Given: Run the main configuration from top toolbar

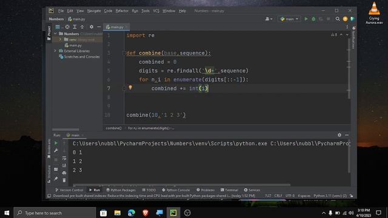Looking at the screenshot, I should (x=306, y=19).
